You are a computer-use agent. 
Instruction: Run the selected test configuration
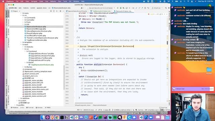click(118, 8)
